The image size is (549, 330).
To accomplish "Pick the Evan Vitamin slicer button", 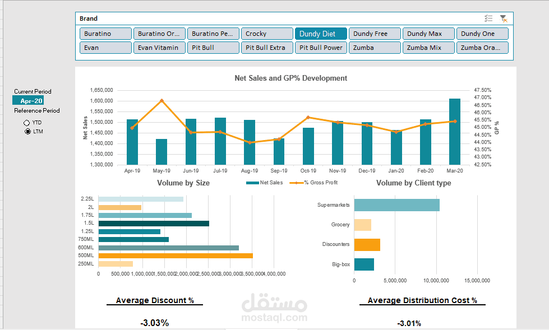I will (159, 48).
